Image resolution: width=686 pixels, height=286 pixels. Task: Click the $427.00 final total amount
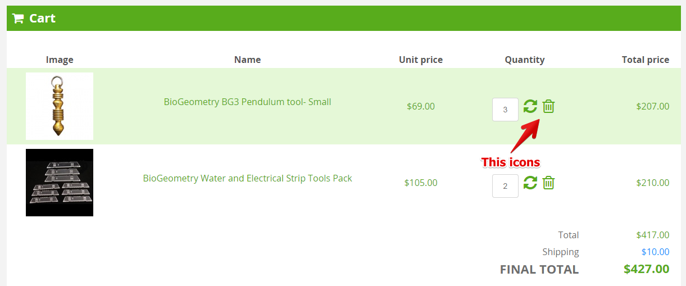coord(646,269)
